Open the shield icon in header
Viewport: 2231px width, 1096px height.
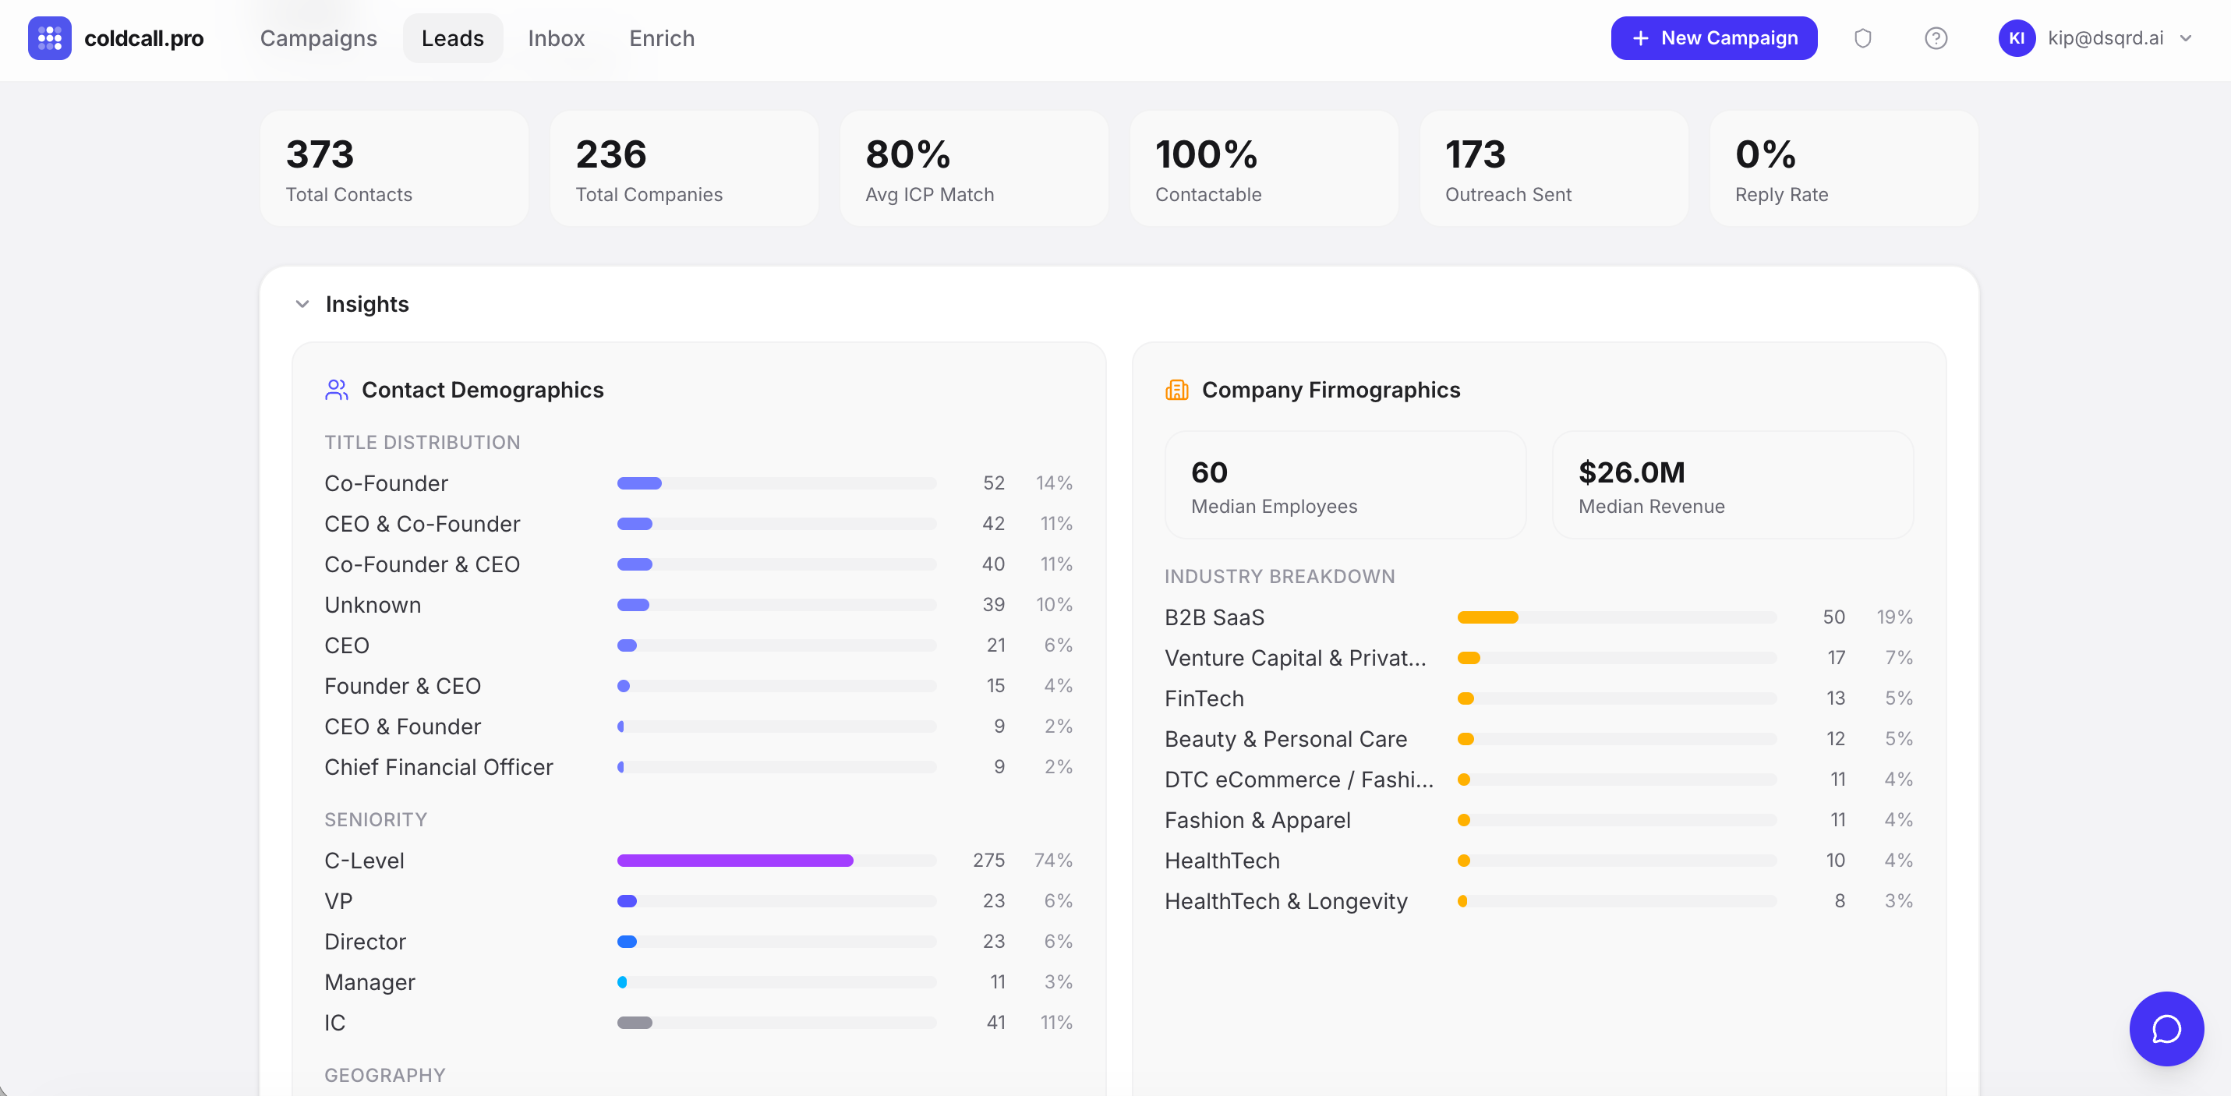1862,38
